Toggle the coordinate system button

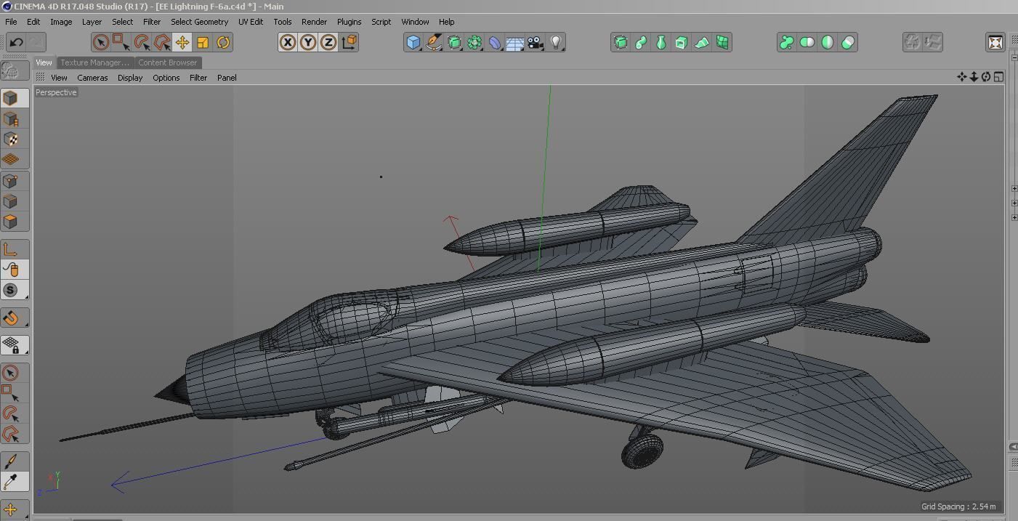click(349, 42)
